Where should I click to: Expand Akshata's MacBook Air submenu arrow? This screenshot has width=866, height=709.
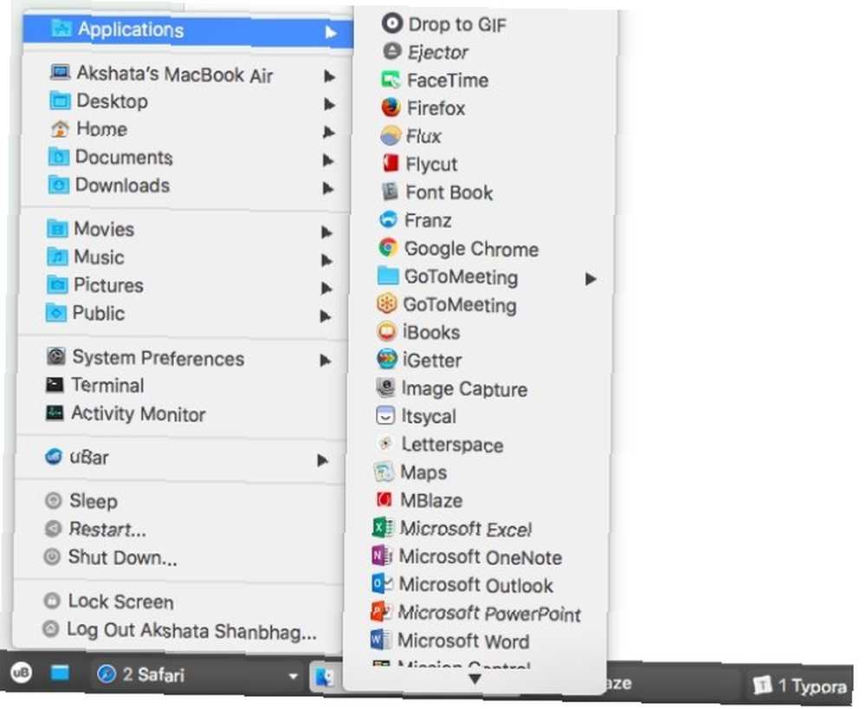click(x=329, y=75)
